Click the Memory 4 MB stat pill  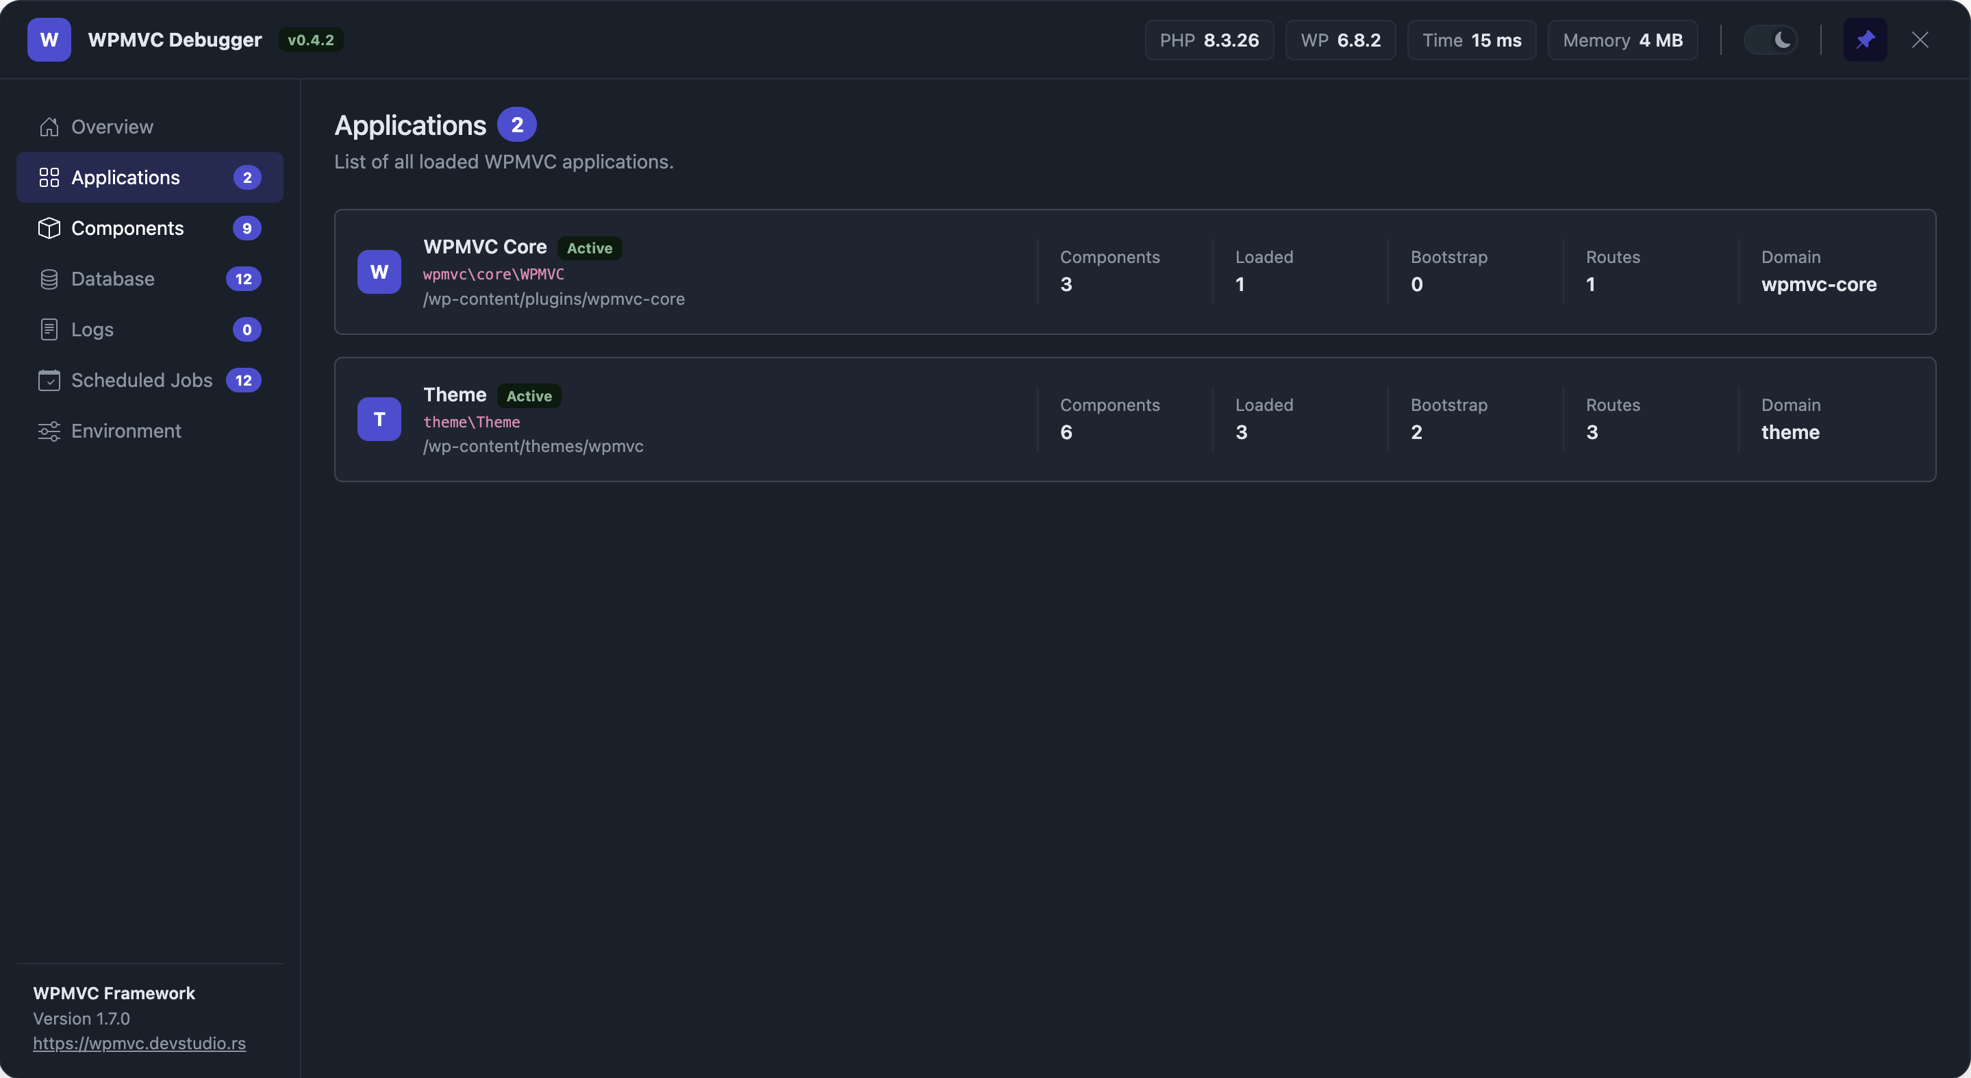coord(1622,40)
